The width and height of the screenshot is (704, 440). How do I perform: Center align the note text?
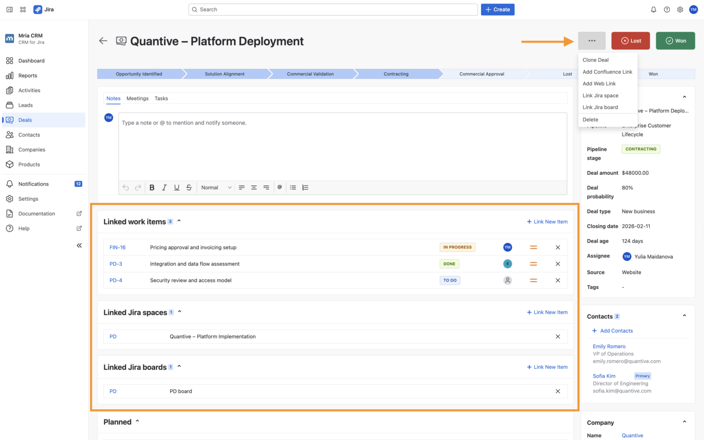254,187
